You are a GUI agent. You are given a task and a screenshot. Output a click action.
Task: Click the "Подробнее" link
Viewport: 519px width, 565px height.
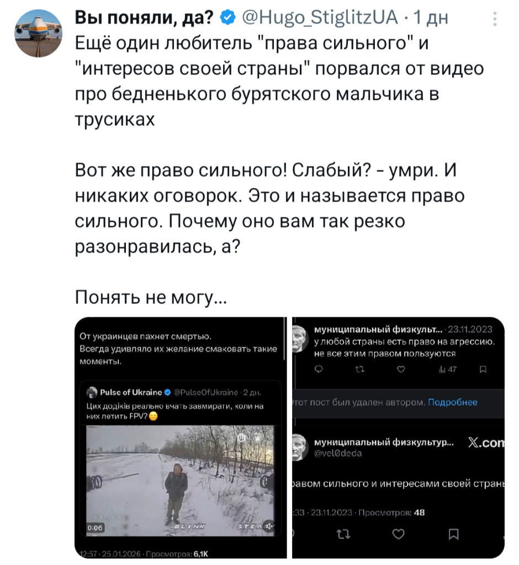(x=453, y=402)
